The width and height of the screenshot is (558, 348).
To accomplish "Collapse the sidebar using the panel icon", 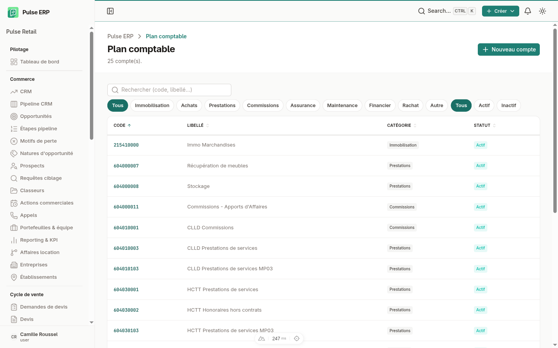I will 110,11.
